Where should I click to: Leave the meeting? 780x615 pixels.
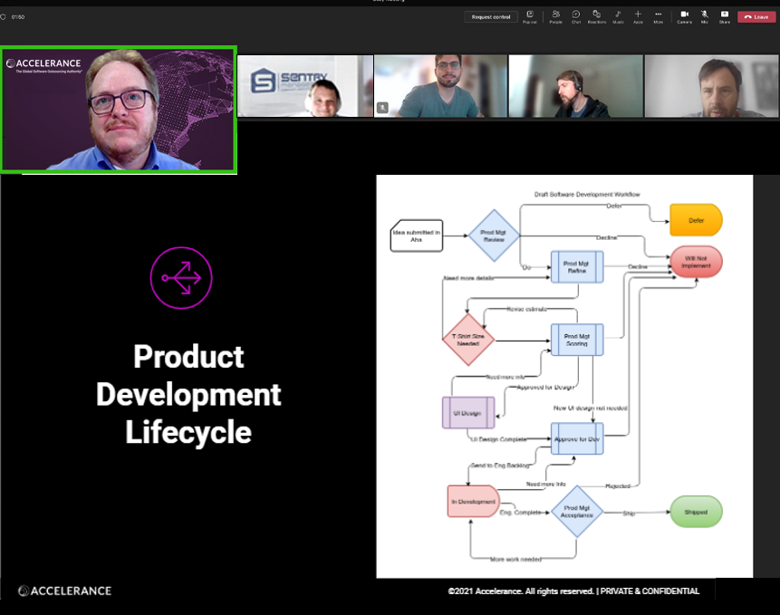click(756, 17)
